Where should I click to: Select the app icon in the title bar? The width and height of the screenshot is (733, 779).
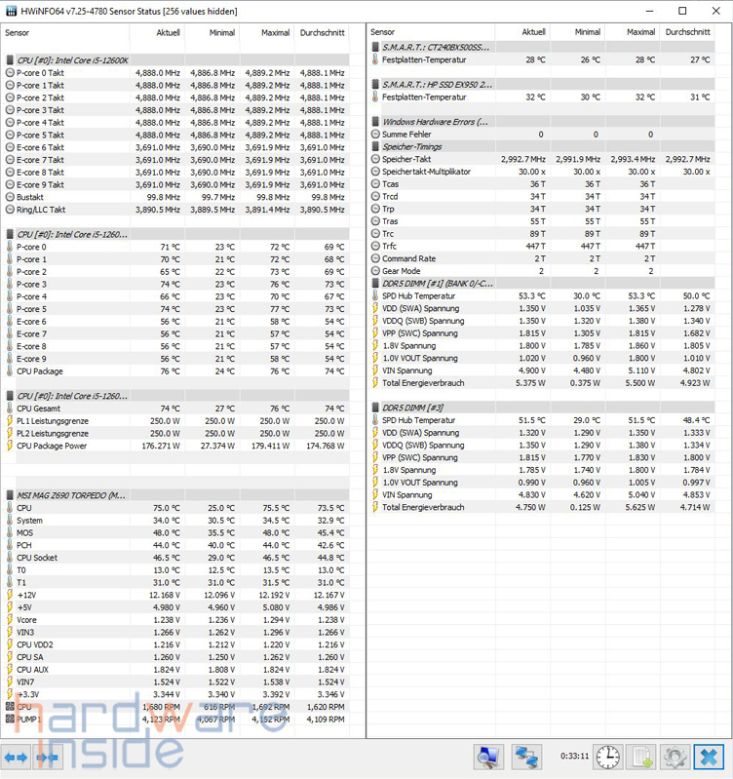[11, 11]
